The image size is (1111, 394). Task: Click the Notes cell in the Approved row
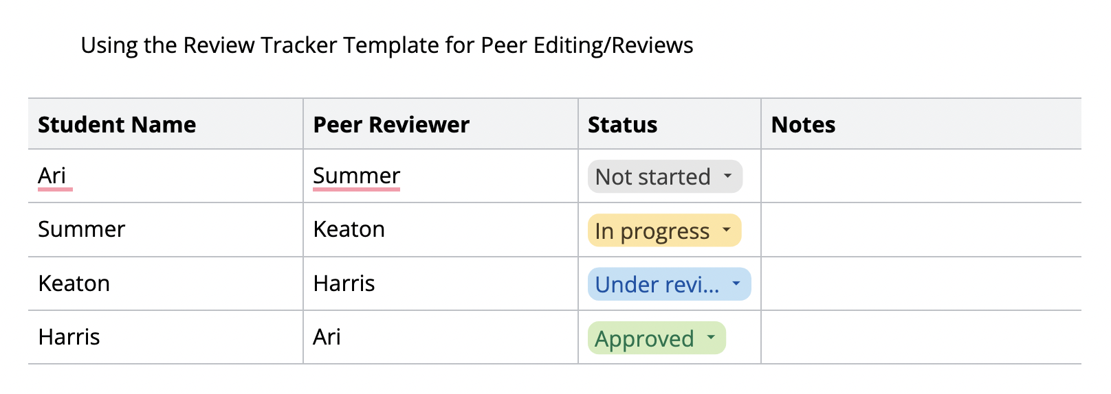pos(921,337)
